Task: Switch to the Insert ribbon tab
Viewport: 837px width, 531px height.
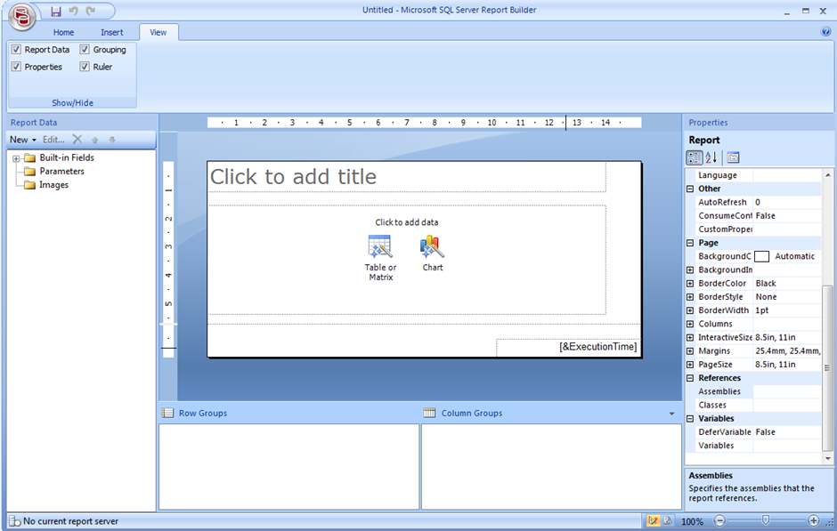Action: point(112,31)
